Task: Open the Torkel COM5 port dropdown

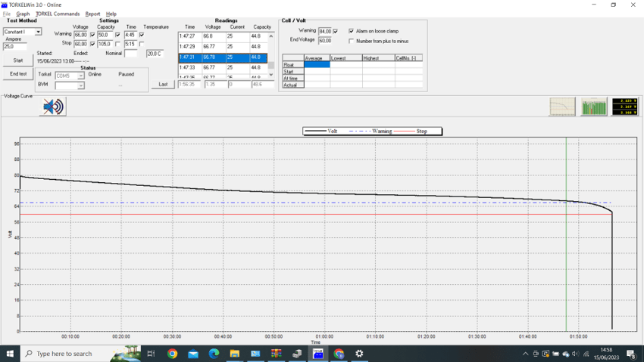Action: (81, 76)
